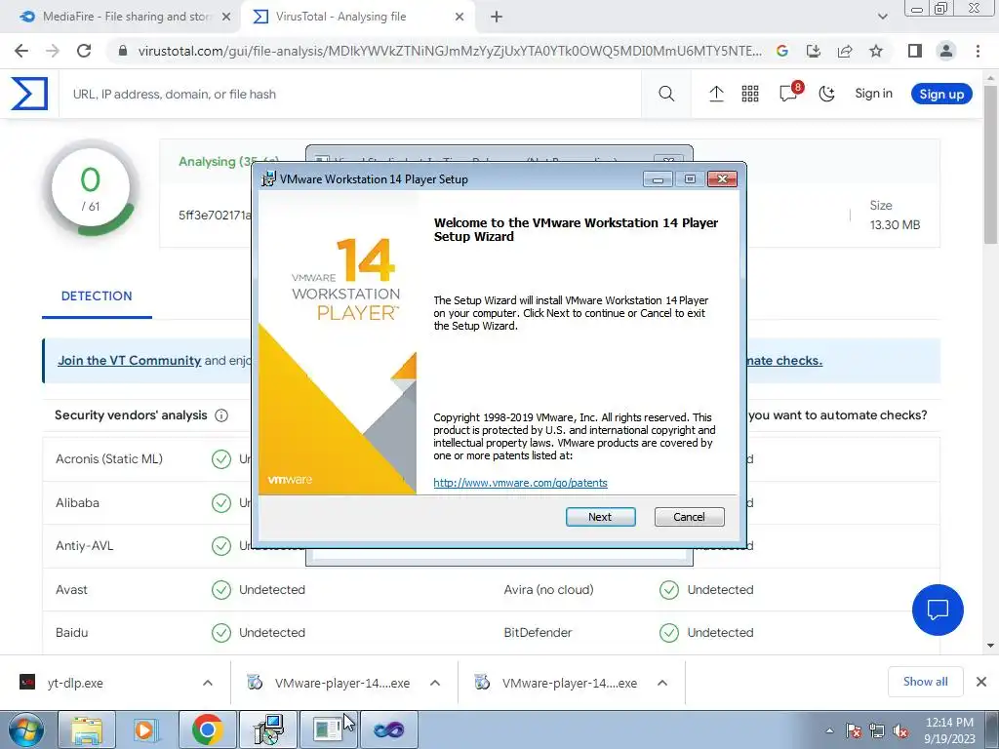The width and height of the screenshot is (999, 749).
Task: Open the VirusTotal apps grid icon
Action: 750,95
